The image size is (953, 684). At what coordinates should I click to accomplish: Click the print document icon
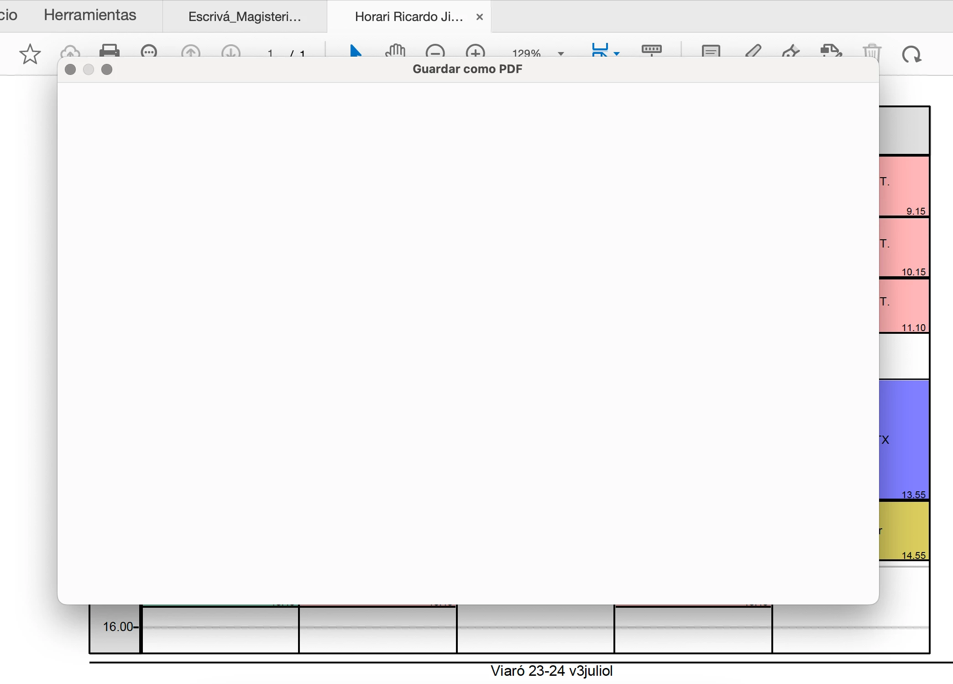tap(109, 50)
